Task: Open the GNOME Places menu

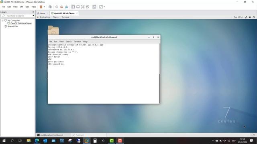Action: 55,17
